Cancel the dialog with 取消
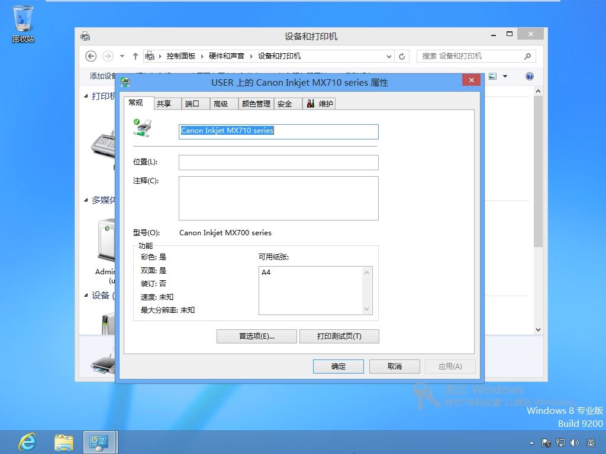The width and height of the screenshot is (606, 454). (395, 367)
